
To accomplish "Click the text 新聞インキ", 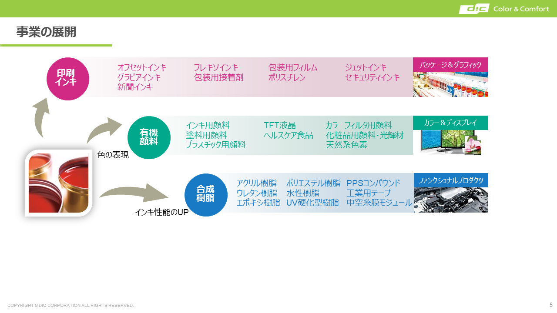I will [135, 87].
